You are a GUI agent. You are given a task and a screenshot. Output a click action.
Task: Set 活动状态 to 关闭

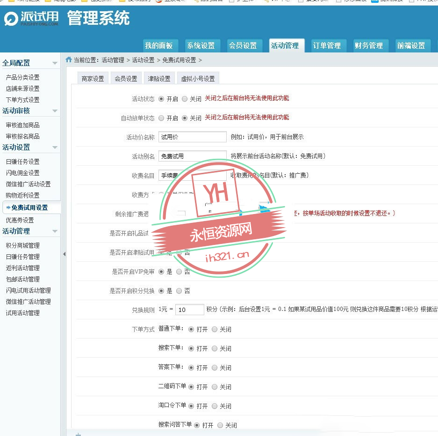point(185,99)
